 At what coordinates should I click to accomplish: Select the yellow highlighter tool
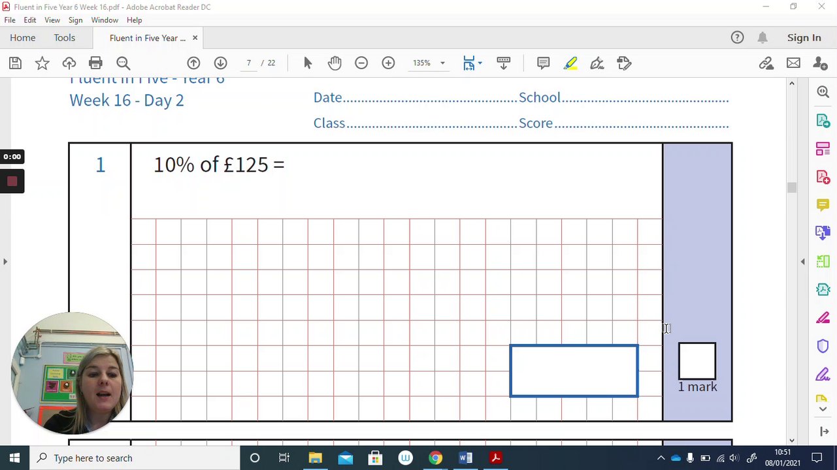click(570, 63)
